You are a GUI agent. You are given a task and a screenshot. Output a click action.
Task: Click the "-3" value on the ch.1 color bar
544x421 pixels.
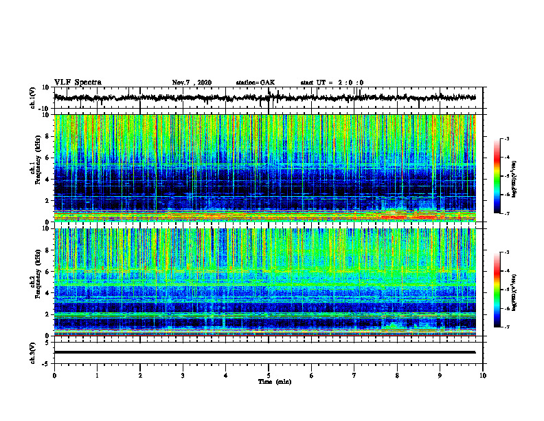(x=507, y=139)
